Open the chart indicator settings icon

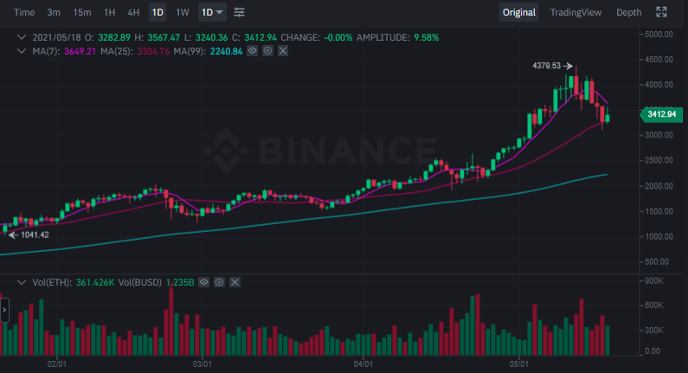[x=240, y=12]
